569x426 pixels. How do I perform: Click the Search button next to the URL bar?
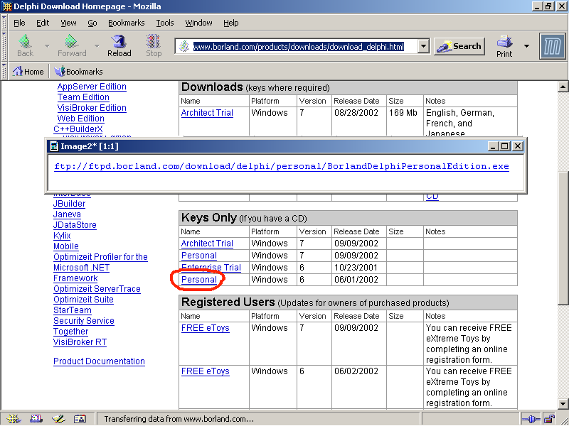point(459,46)
